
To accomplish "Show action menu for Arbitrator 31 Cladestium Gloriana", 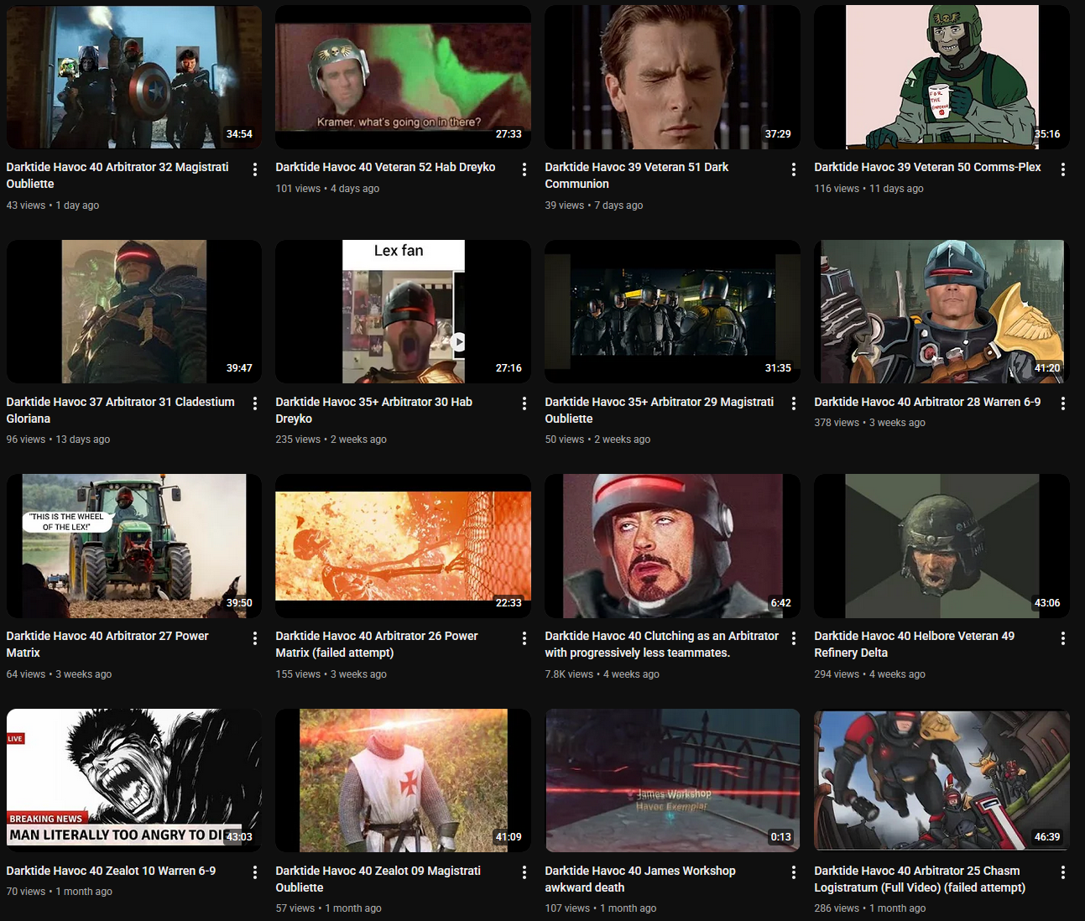I will 255,403.
